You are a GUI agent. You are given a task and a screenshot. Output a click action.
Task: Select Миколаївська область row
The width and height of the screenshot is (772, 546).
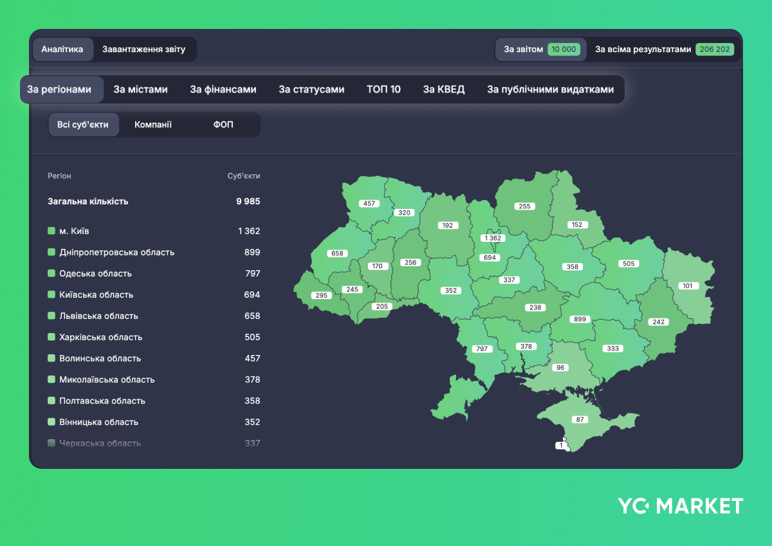(x=154, y=379)
